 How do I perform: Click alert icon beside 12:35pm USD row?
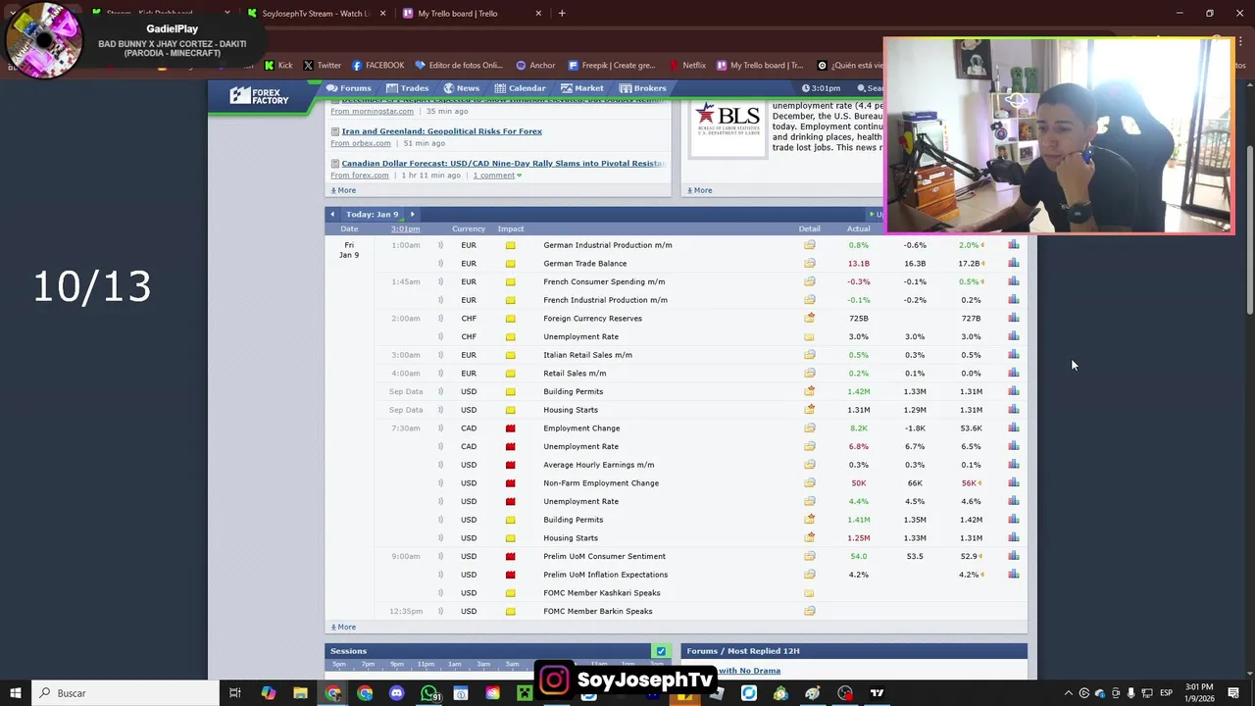pyautogui.click(x=440, y=612)
